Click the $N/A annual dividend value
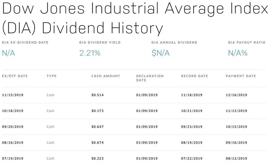 pos(161,53)
